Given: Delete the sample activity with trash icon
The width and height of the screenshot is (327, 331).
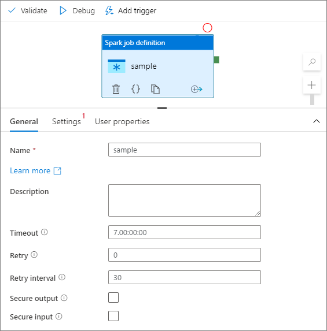Looking at the screenshot, I should pyautogui.click(x=116, y=89).
